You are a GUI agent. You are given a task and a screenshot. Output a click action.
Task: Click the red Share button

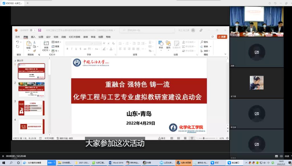tap(222, 37)
